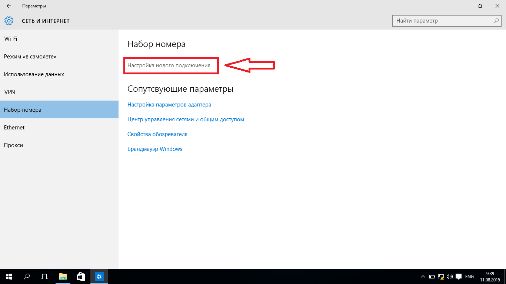
Task: Open the Windows Store taskbar icon
Action: tap(81, 276)
